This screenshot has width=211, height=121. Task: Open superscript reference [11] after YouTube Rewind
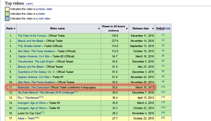click(x=76, y=92)
